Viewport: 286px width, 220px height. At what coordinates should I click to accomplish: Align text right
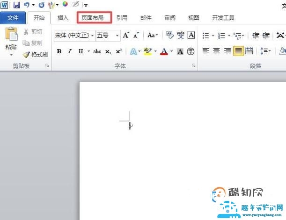coord(227,50)
